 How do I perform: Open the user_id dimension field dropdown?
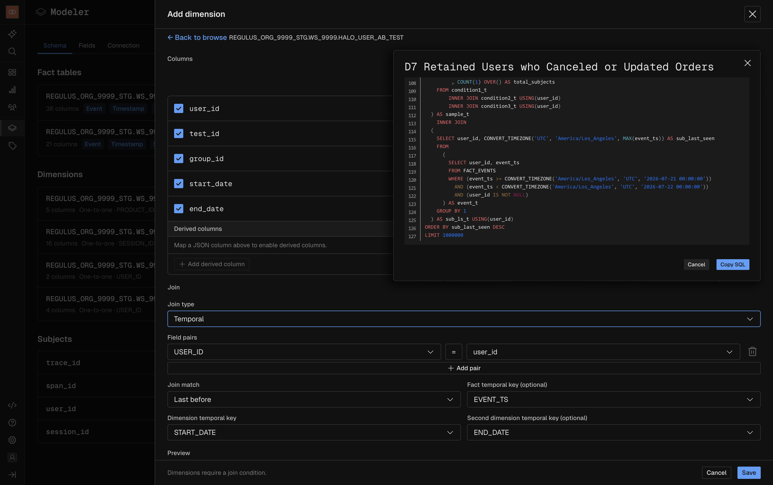pyautogui.click(x=603, y=352)
